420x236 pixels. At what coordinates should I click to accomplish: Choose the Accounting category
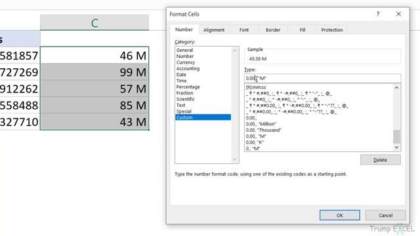click(x=203, y=68)
